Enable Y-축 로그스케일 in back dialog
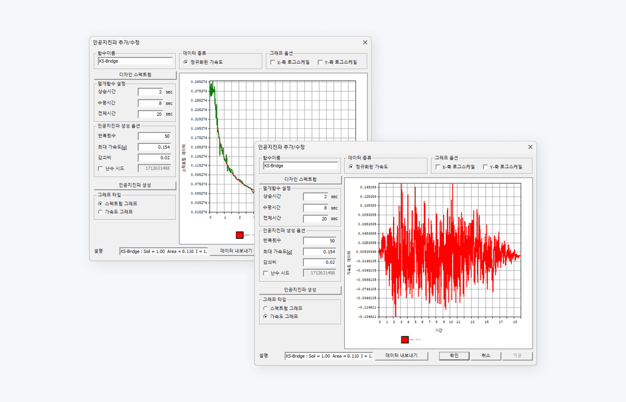Screen dimensions: 626x402 click(x=320, y=62)
